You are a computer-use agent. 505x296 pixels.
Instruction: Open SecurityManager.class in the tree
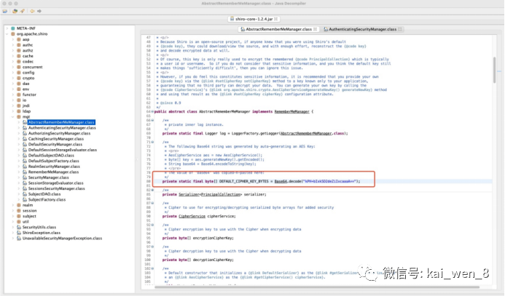(x=48, y=177)
